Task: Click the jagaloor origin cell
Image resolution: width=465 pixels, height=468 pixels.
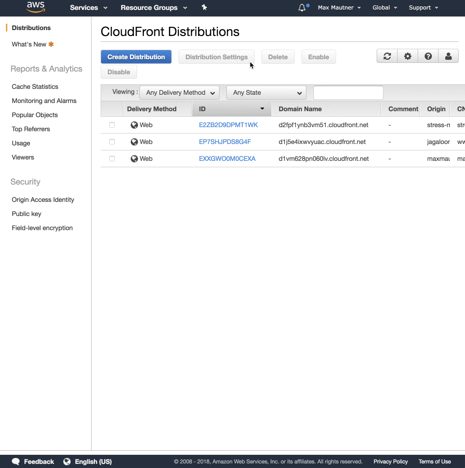Action: pyautogui.click(x=438, y=142)
